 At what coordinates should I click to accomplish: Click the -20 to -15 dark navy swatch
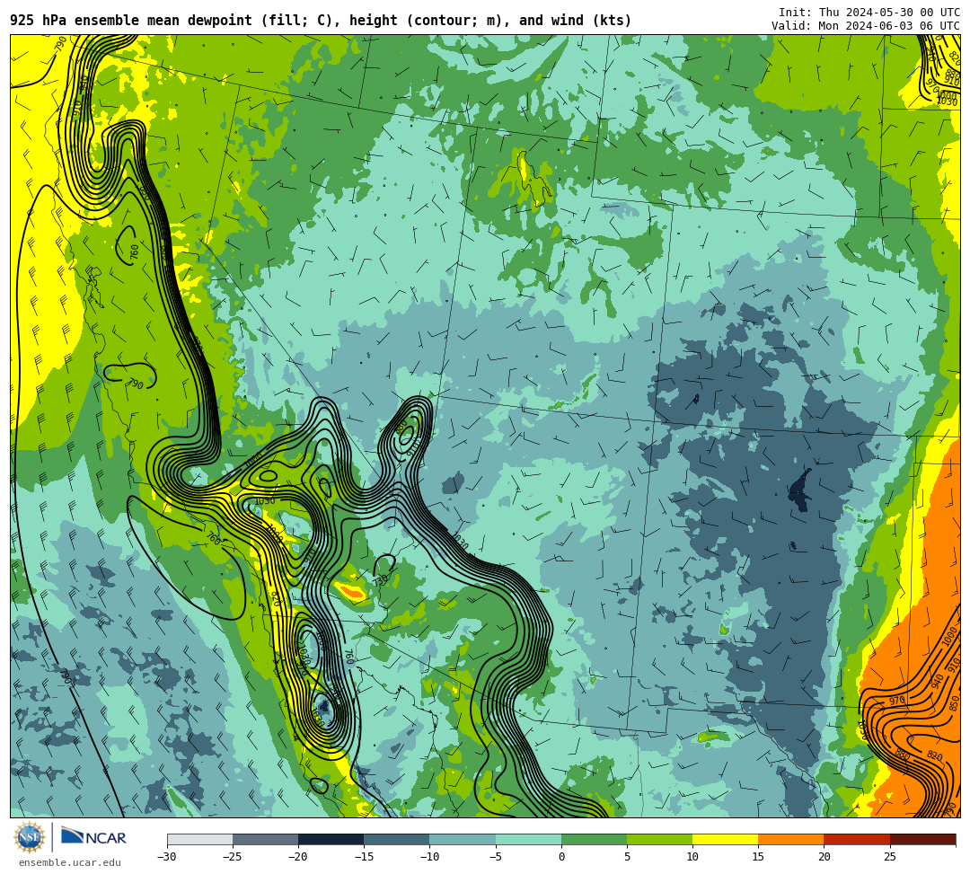[x=331, y=839]
